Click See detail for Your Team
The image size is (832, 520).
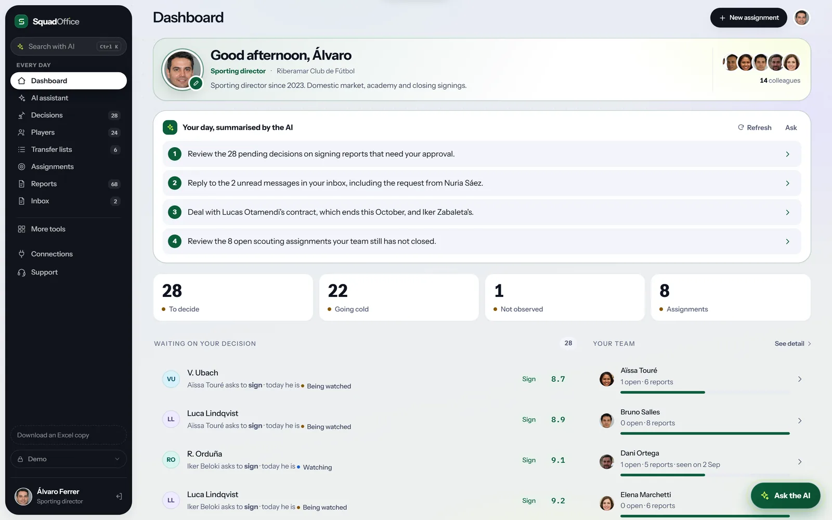[x=792, y=344]
